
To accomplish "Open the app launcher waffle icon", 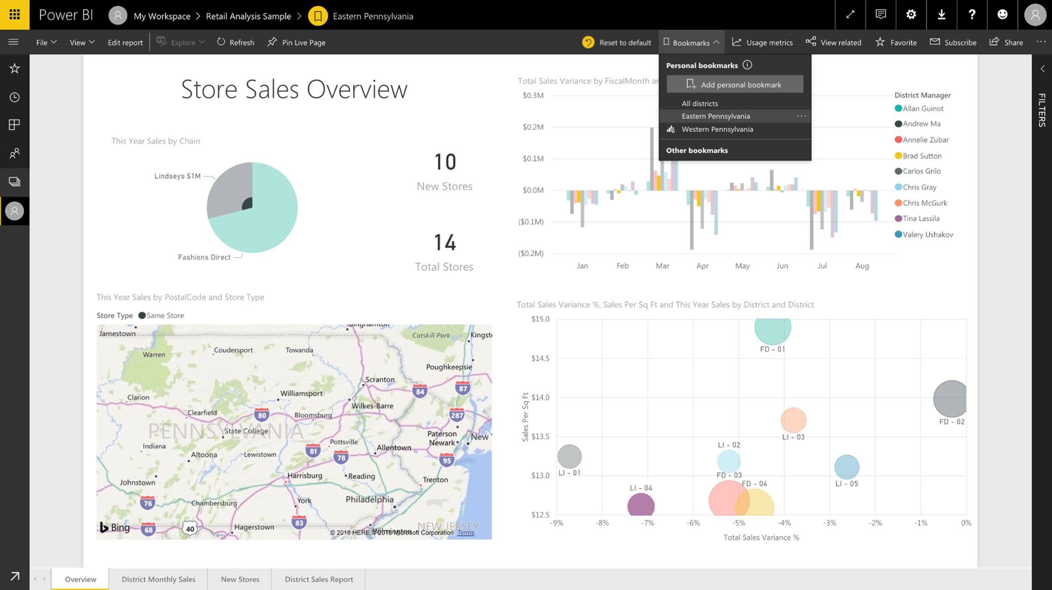I will click(15, 15).
